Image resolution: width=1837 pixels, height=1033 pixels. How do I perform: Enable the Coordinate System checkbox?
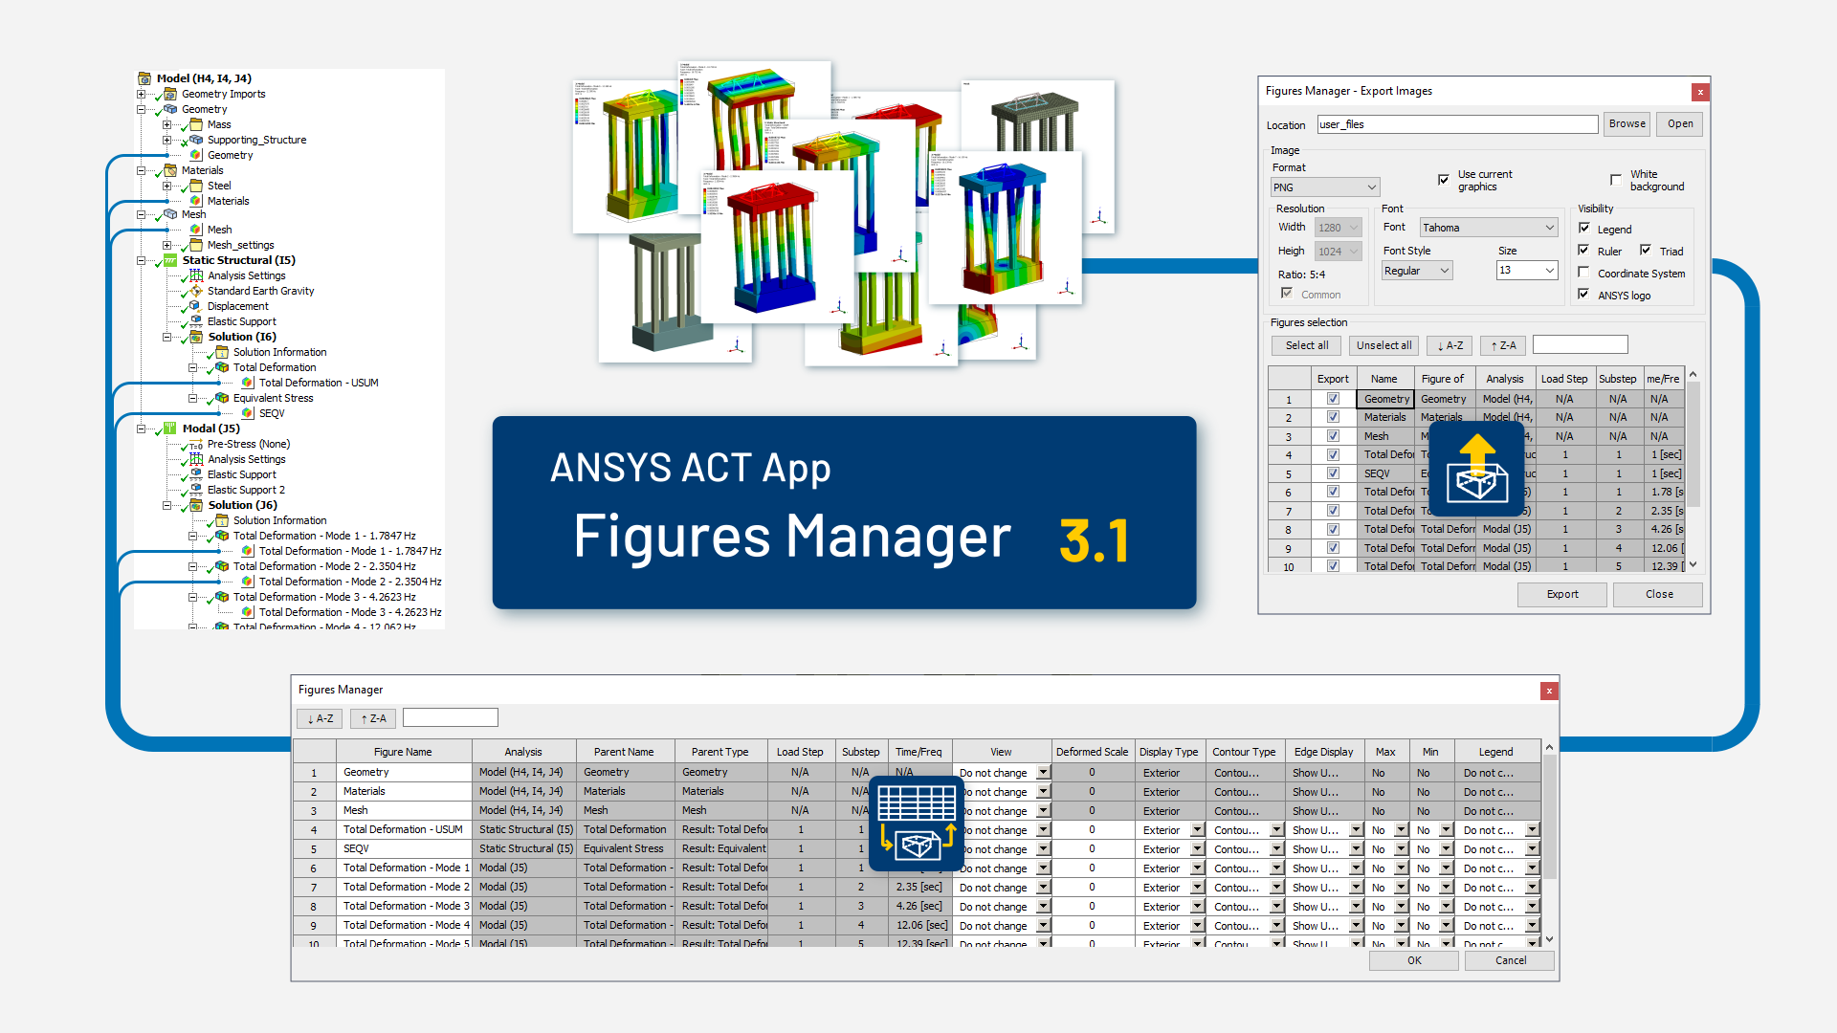1584,273
